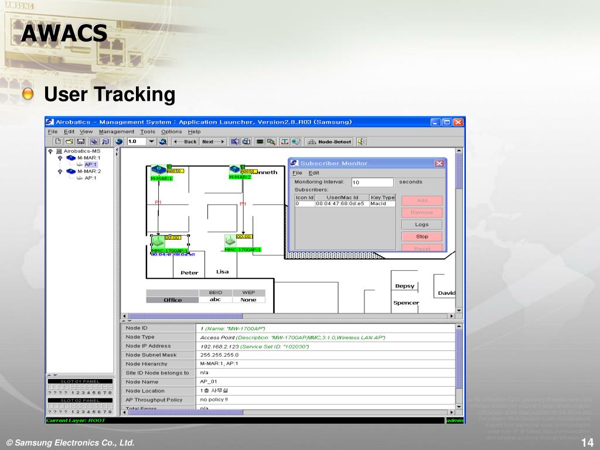
Task: Click the Node Subnet Mask value 255.255.255.0
Action: [219, 355]
